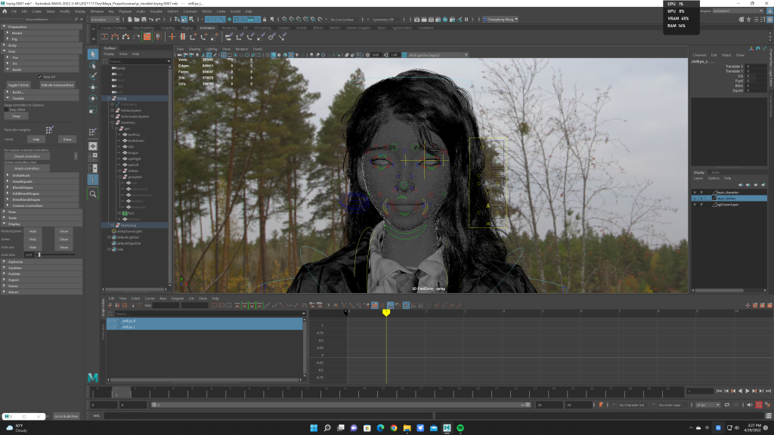This screenshot has height=435, width=774.
Task: Open Spotify from the Windows taskbar
Action: [461, 428]
